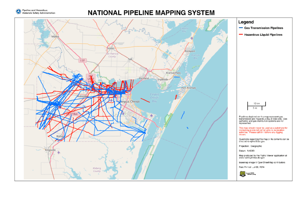Click the 'Gas Transmission Pipelines' legend label
The image size is (307, 216).
[x=264, y=28]
